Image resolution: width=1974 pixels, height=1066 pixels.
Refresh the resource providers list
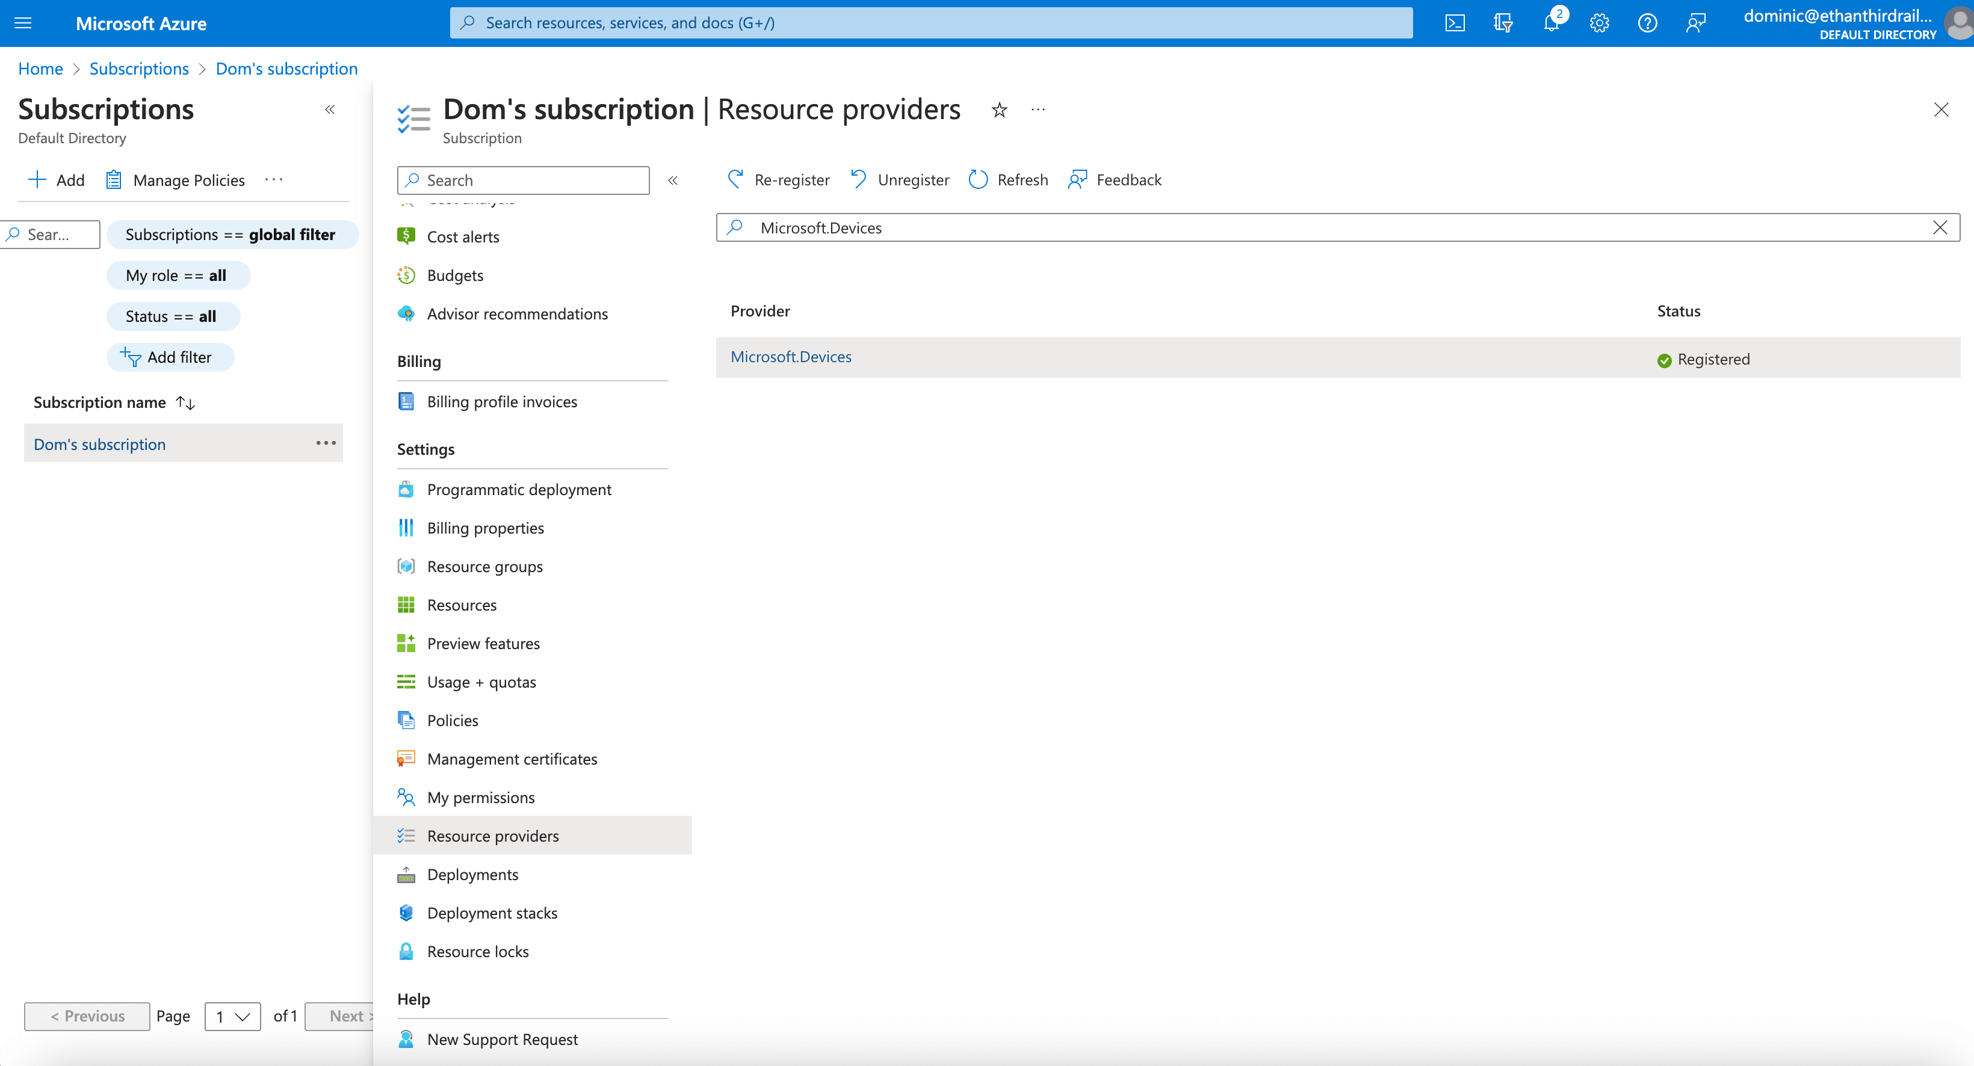(1007, 180)
